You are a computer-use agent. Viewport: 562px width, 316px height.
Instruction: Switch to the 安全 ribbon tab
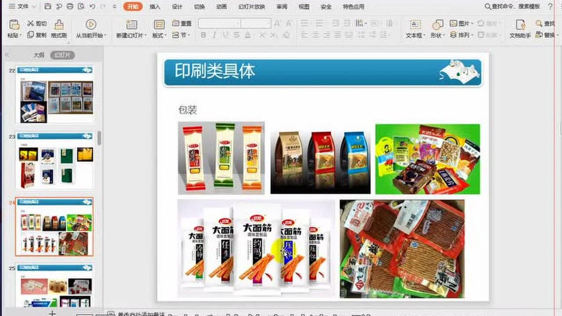(x=326, y=7)
